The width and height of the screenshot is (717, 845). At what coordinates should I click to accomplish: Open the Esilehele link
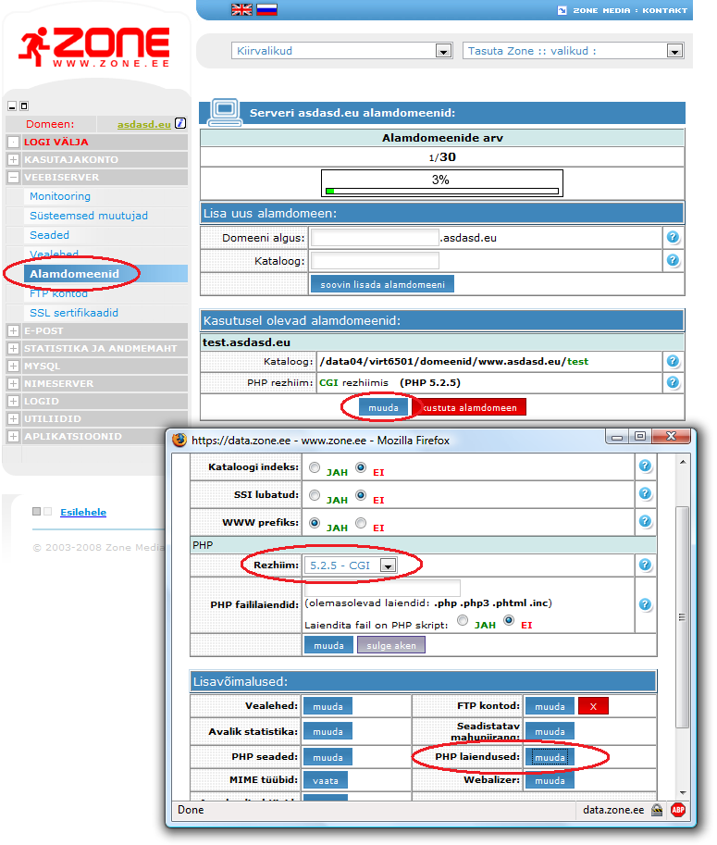[x=83, y=512]
